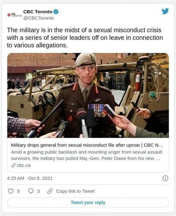Click the tweet text about misconduct crisis
This screenshot has width=176, height=216.
click(85, 38)
